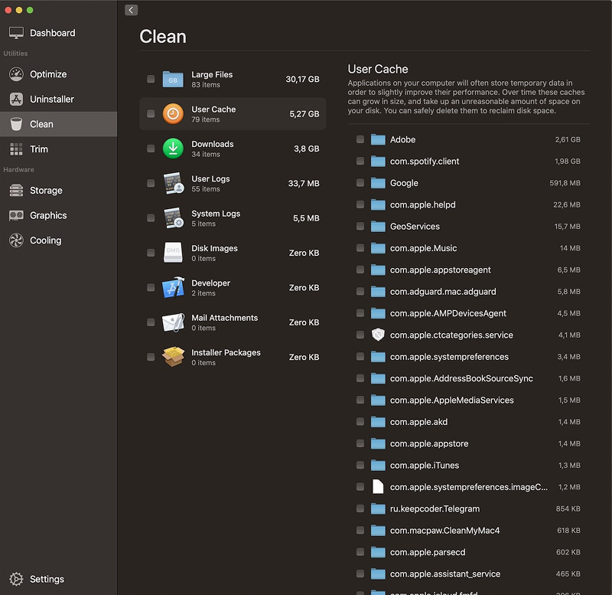This screenshot has width=612, height=595.
Task: Click the Large Files GB folder icon
Action: pos(173,80)
